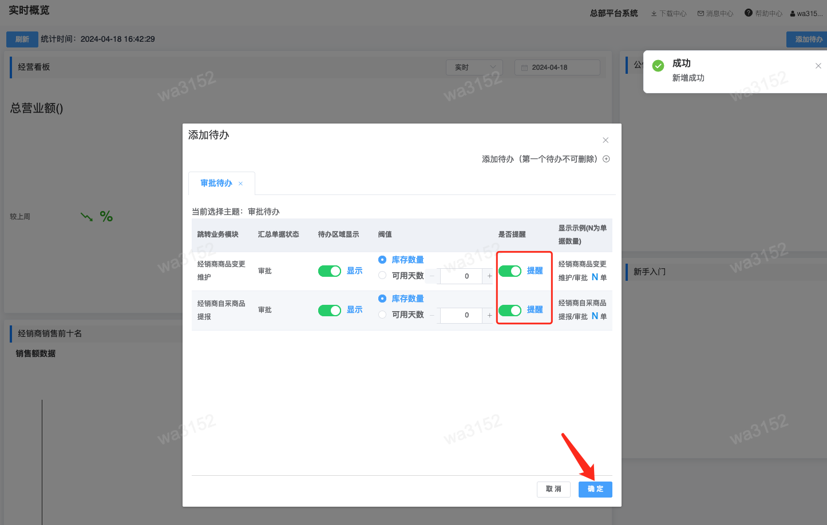Viewport: 827px width, 525px height.
Task: Click the 经销商销售前十名 panel title
Action: pos(50,333)
